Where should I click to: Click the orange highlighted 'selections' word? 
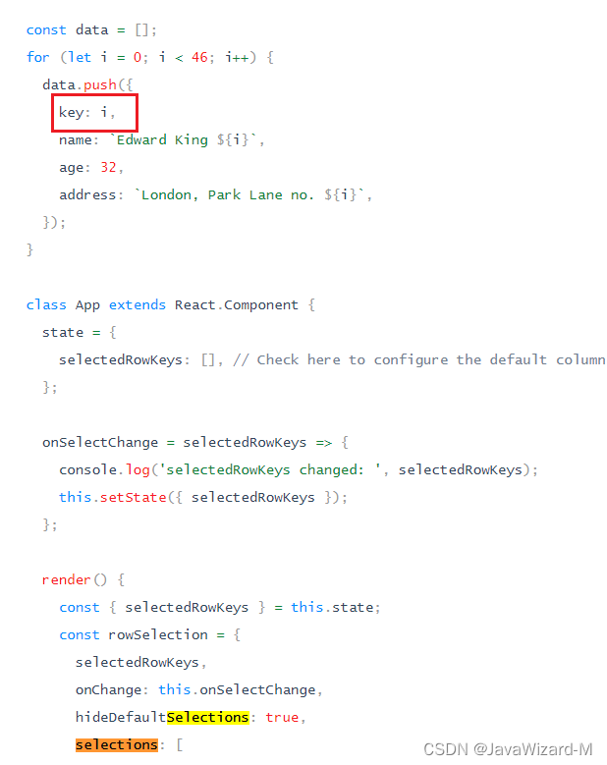[x=117, y=745]
